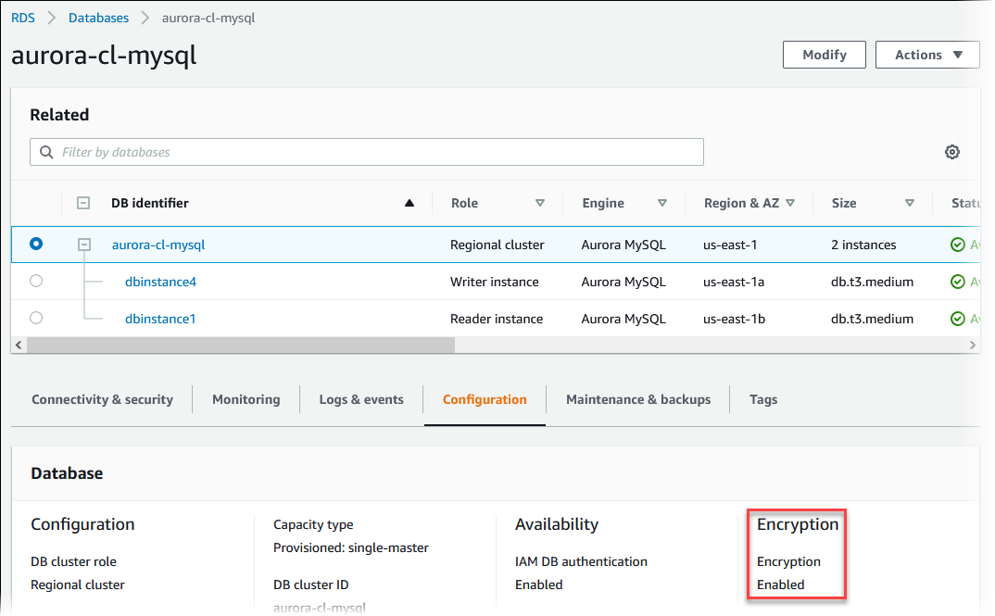Select the aurora-cl-mysql radio button
Image resolution: width=995 pixels, height=616 pixels.
pyautogui.click(x=35, y=244)
